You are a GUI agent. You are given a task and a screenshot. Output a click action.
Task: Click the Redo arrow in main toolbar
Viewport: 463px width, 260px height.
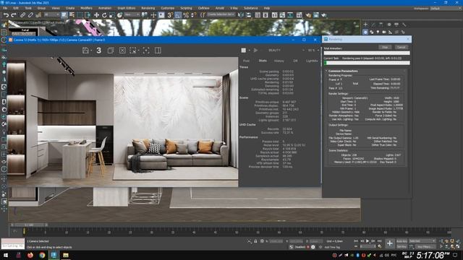point(14,15)
